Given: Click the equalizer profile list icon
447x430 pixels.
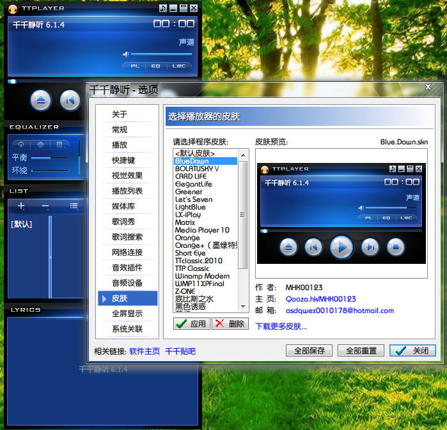Looking at the screenshot, I should click(x=59, y=144).
